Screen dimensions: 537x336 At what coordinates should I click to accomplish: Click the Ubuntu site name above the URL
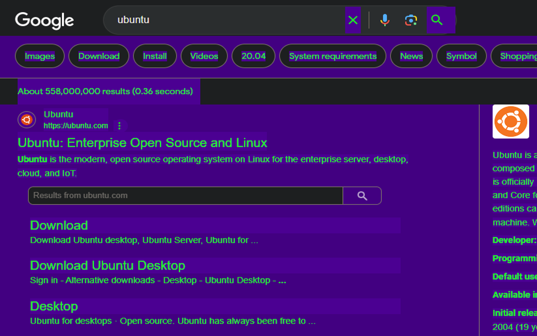pyautogui.click(x=58, y=114)
